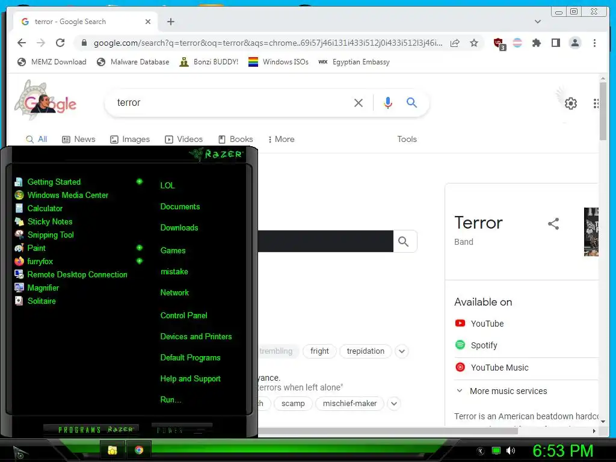Show hidden tray icons arrow

click(x=480, y=451)
